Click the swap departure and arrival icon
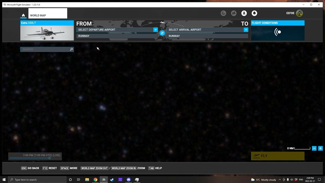The height and width of the screenshot is (183, 325). click(x=162, y=33)
